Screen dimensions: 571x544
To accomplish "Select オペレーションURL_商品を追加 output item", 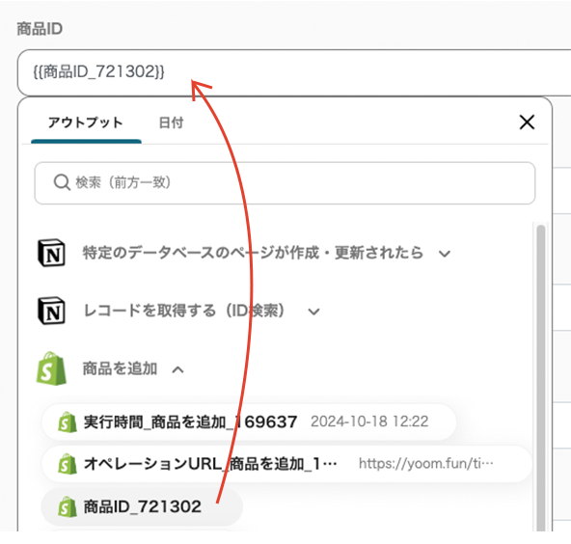I will tap(286, 464).
